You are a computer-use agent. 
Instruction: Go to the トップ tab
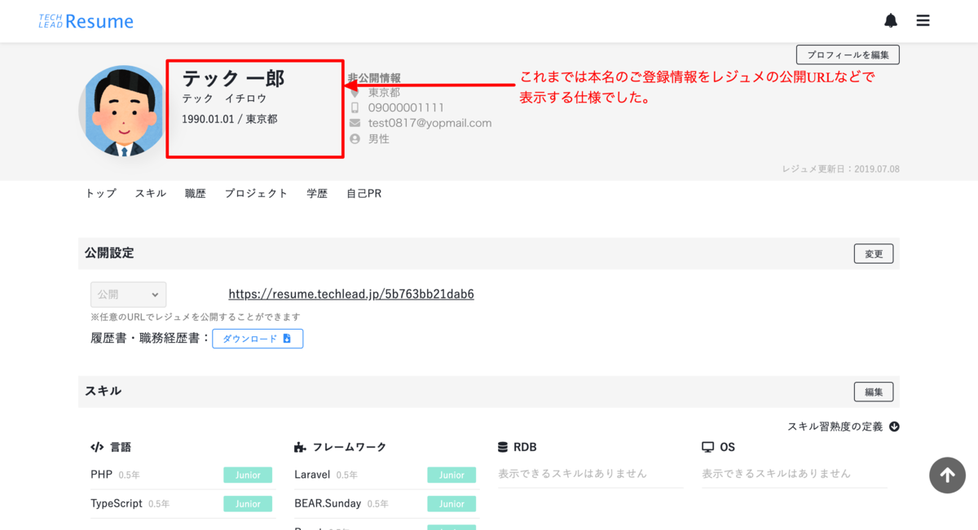pos(101,194)
